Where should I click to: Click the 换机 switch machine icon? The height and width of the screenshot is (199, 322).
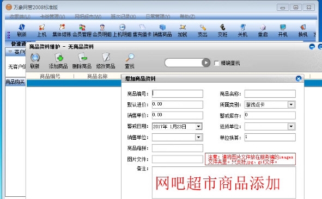303,27
